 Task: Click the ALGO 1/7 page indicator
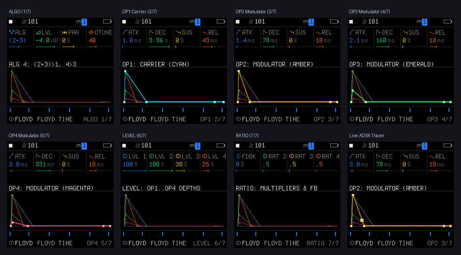pyautogui.click(x=98, y=119)
